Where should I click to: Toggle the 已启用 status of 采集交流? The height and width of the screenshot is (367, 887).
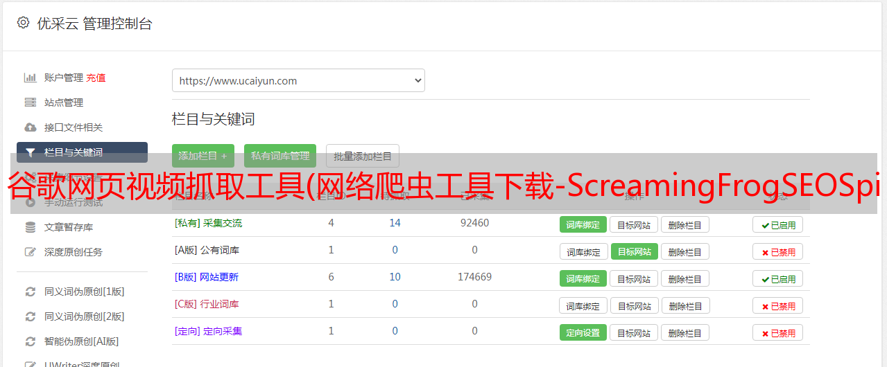pyautogui.click(x=778, y=224)
